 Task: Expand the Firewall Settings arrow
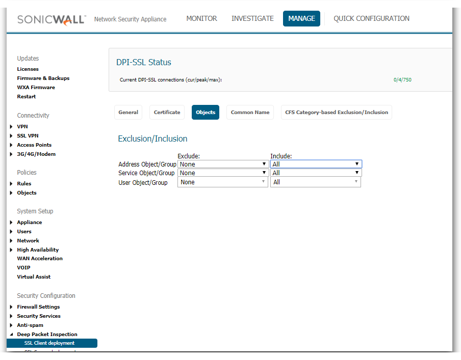(11, 307)
